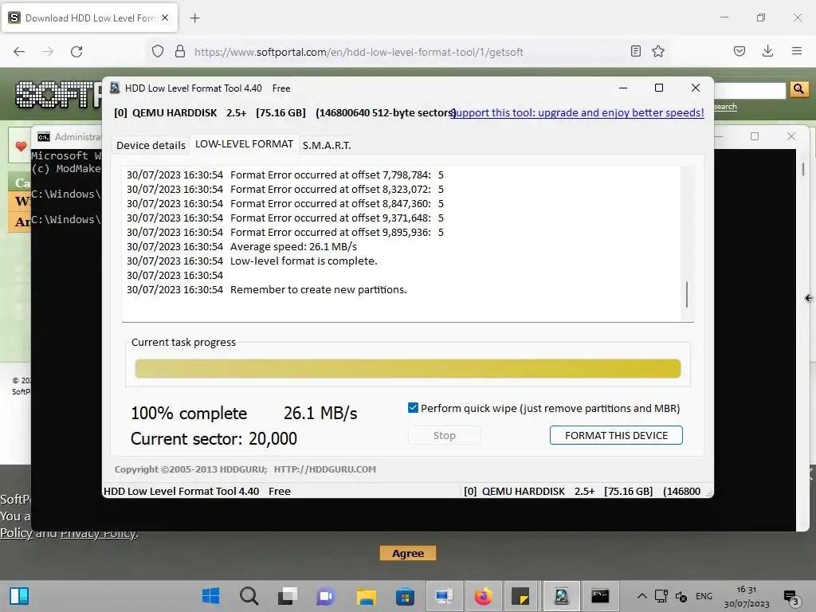This screenshot has width=816, height=612.
Task: Open the Widgets icon on taskbar
Action: pyautogui.click(x=19, y=596)
